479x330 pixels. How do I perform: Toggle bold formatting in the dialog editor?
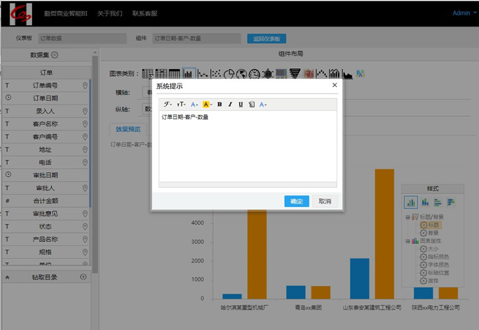pos(220,105)
